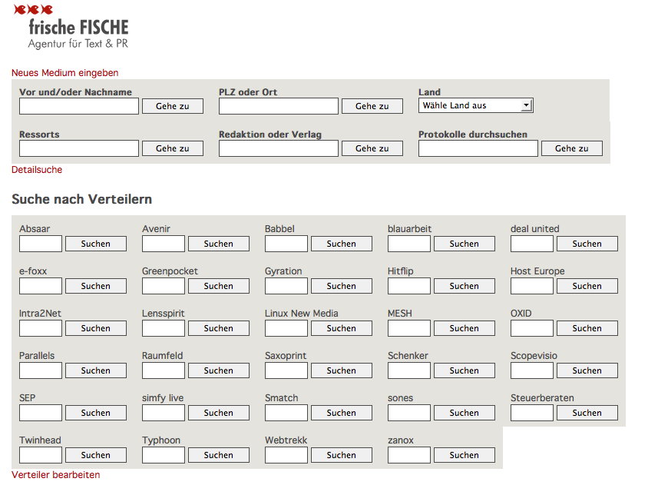Viewport: 658px width, 495px height.
Task: Focus the Redaktion oder Verlag input field
Action: click(x=278, y=148)
